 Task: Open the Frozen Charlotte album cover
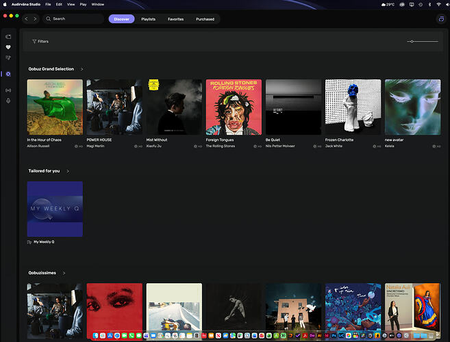[x=353, y=107]
